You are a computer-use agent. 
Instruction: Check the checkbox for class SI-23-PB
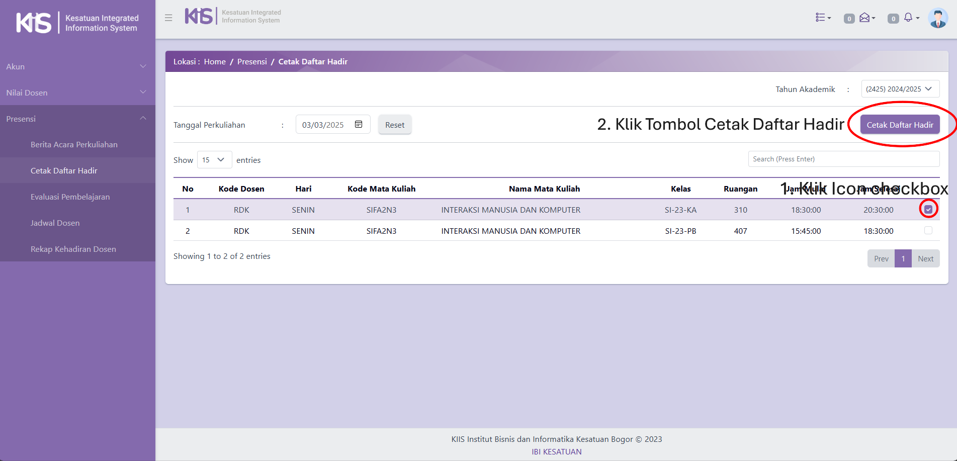928,230
